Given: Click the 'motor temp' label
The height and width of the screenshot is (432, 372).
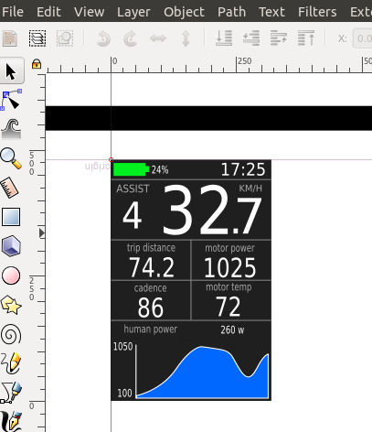Looking at the screenshot, I should click(229, 287).
